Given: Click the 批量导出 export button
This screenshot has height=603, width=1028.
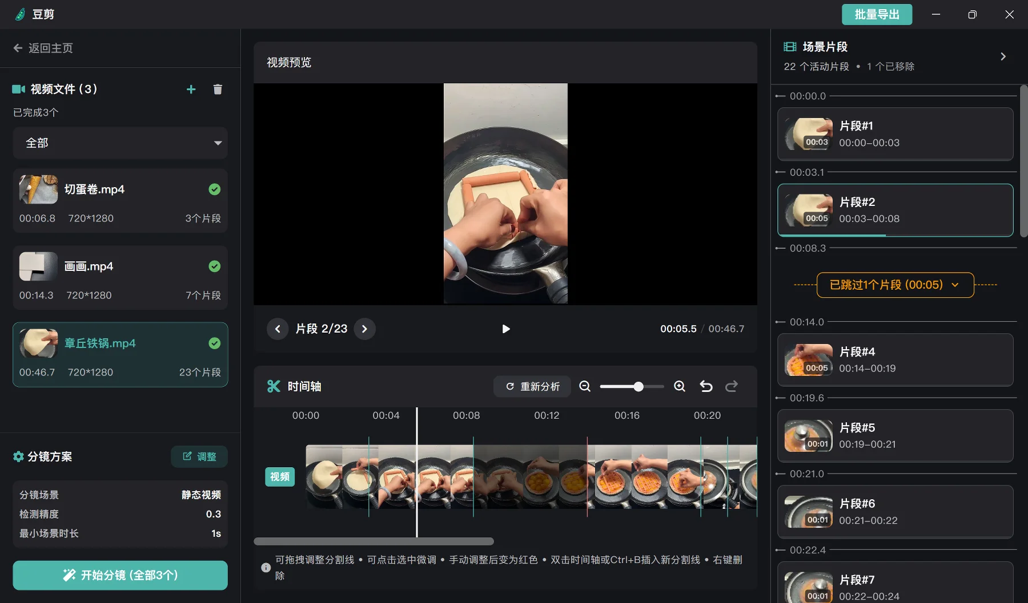Looking at the screenshot, I should [x=877, y=14].
